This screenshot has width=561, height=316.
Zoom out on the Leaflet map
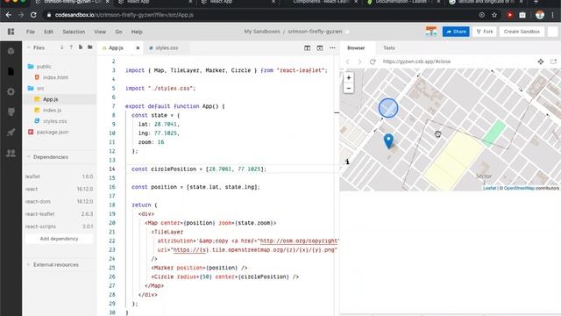(x=349, y=88)
